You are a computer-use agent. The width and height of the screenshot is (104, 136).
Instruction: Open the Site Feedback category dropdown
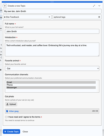[27, 17]
